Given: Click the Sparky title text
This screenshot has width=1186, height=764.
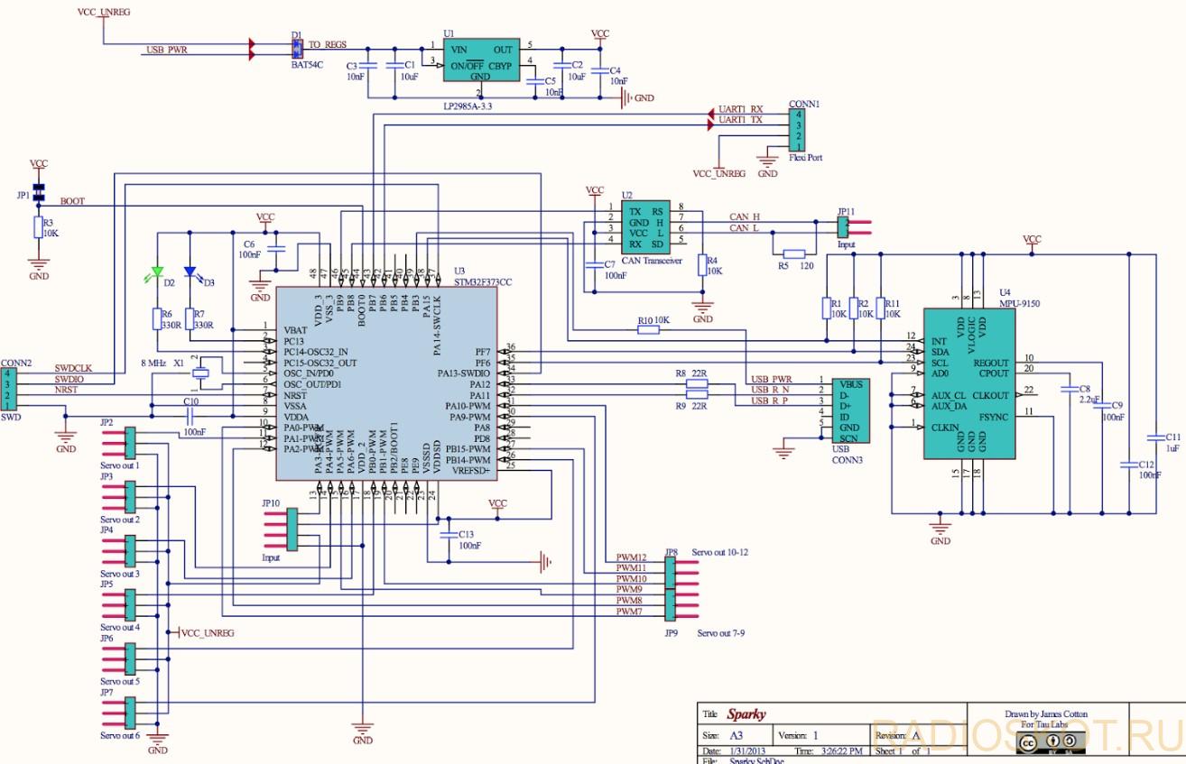Looking at the screenshot, I should pos(746,714).
